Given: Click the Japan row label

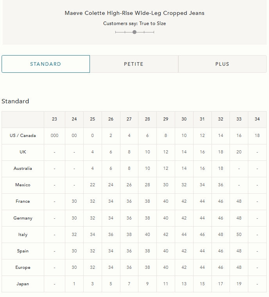Looking at the screenshot, I should (23, 284).
